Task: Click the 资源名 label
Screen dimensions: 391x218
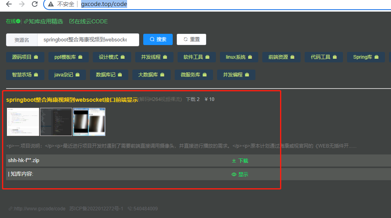Action: coord(22,40)
